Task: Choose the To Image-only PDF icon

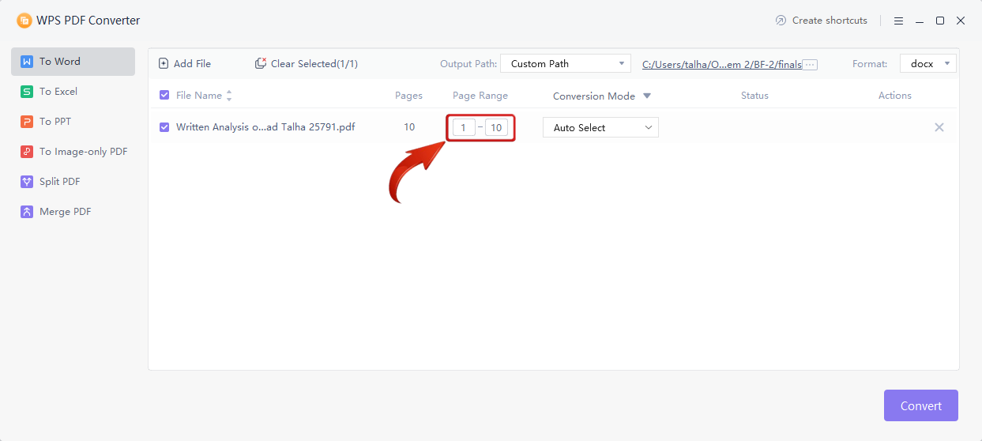Action: point(26,152)
